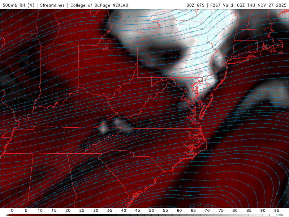Select the 'Streamlines' header label
This screenshot has height=217, width=289.
click(x=52, y=5)
